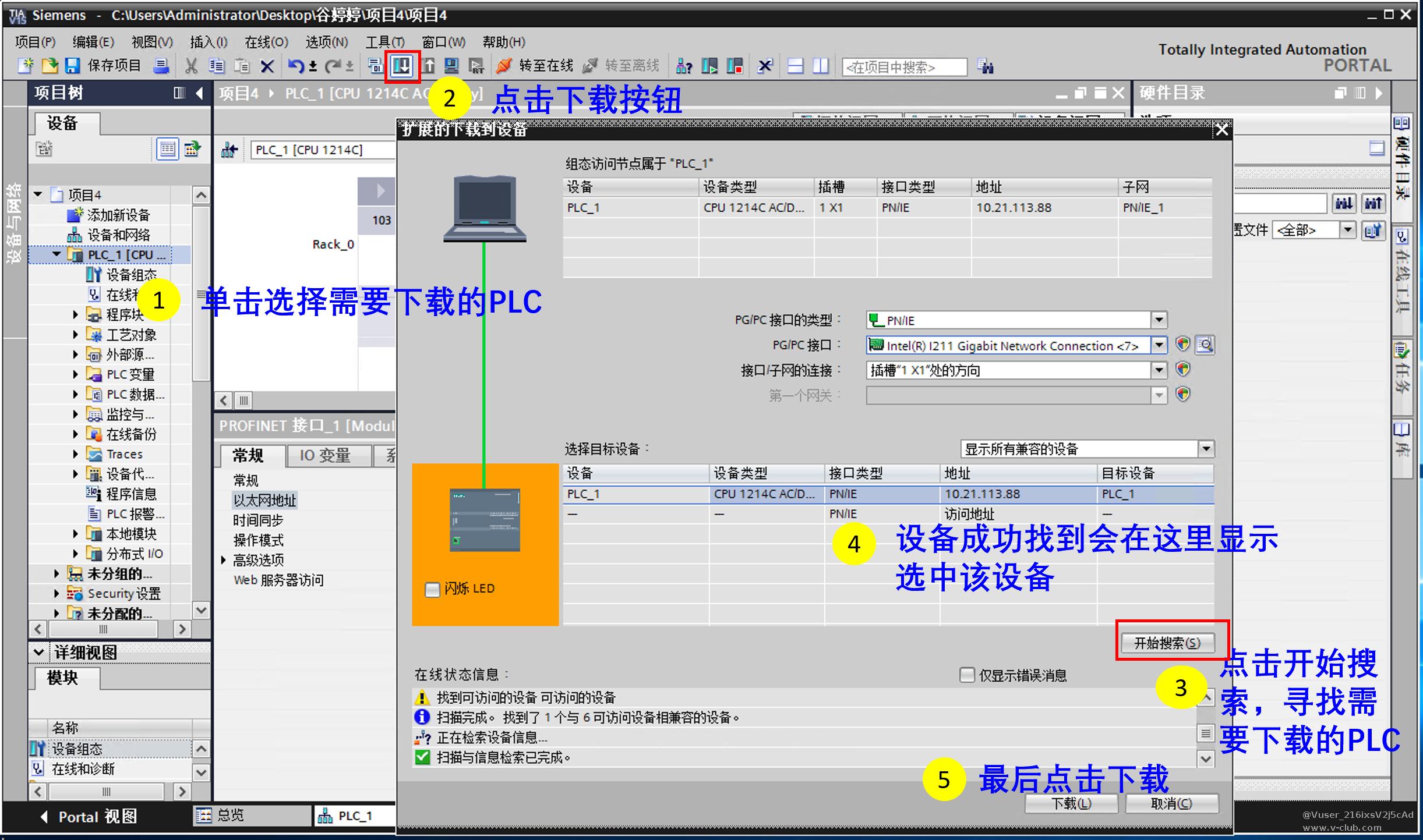The height and width of the screenshot is (840, 1423).
Task: Click the 开始搜索(S) button
Action: point(1168,643)
